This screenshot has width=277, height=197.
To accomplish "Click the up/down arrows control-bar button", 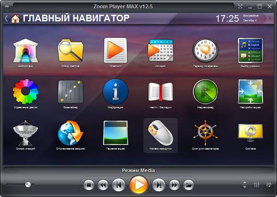I will click(245, 185).
